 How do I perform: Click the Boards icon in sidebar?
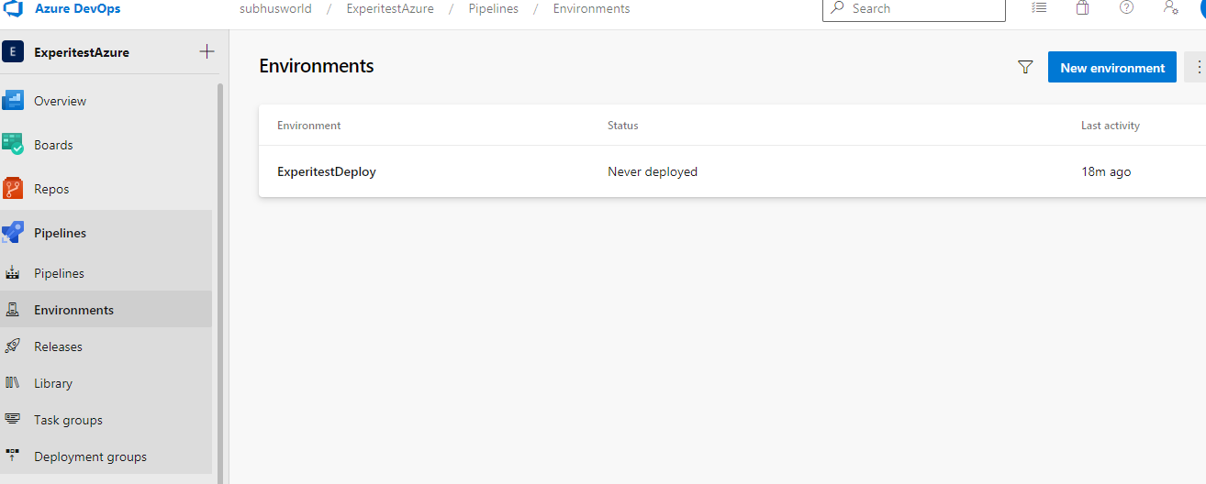pyautogui.click(x=13, y=144)
